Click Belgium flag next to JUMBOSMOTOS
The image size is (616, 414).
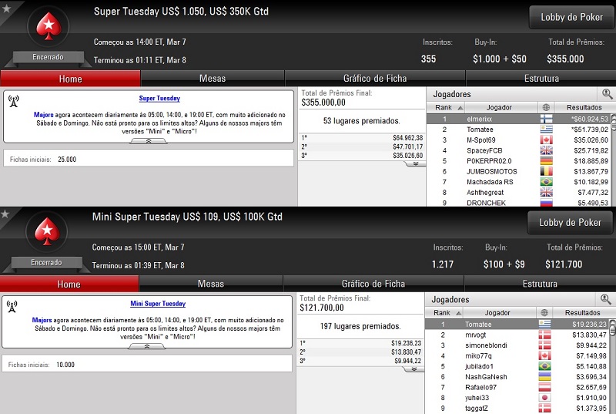coord(546,171)
